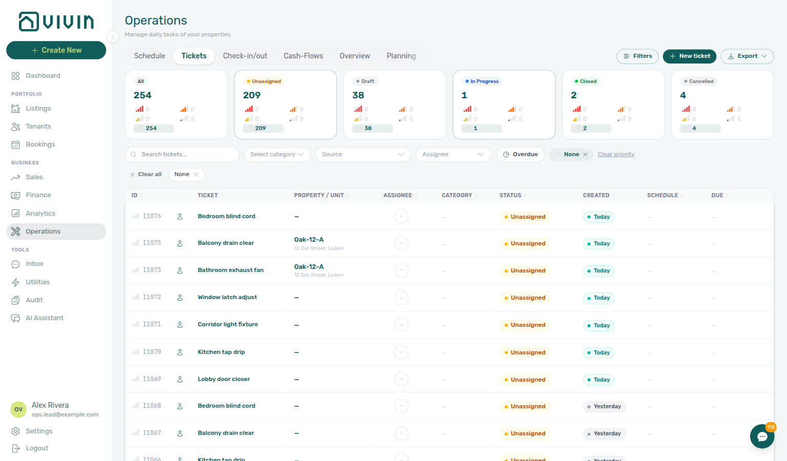Create a New ticket
Viewport: 787px width, 461px height.
690,56
